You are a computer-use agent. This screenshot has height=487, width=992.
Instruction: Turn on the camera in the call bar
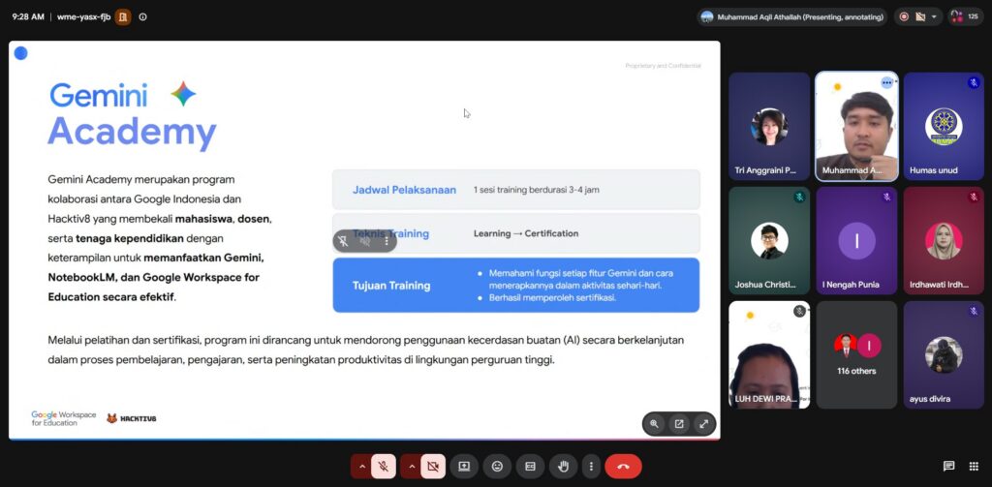(433, 467)
